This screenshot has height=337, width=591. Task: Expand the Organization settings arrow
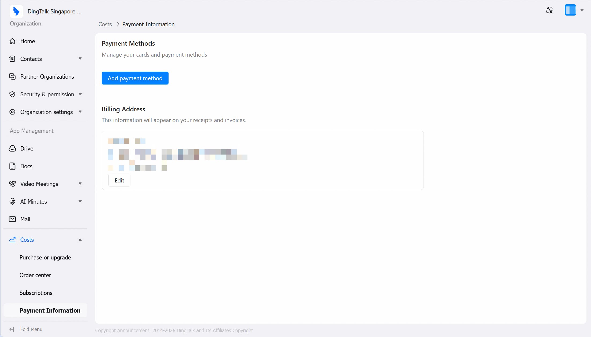pos(80,112)
